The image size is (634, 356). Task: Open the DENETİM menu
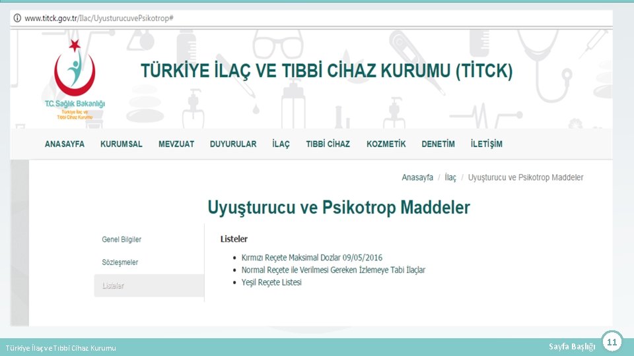[x=438, y=144]
